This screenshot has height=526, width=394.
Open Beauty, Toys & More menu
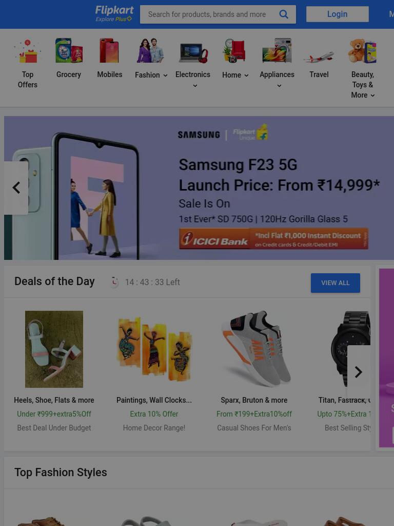pyautogui.click(x=363, y=85)
